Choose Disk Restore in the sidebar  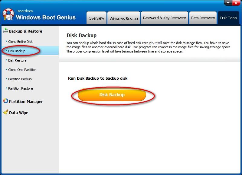17,60
